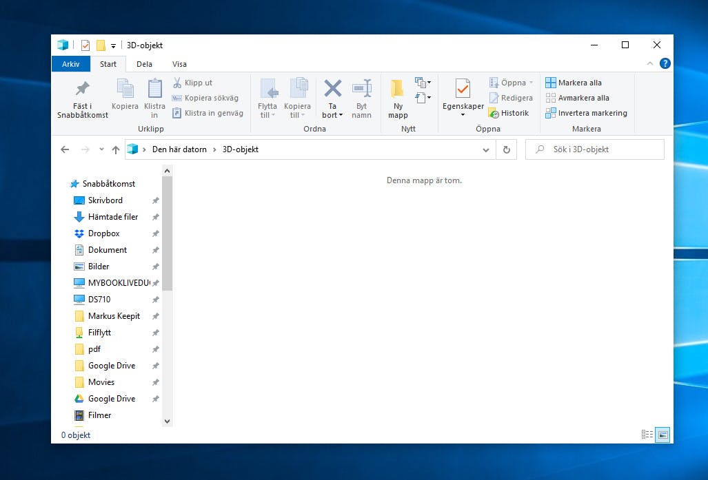Open the Arkiv file menu

pos(70,64)
